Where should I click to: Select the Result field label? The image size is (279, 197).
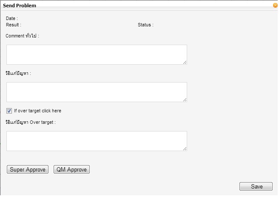14,25
